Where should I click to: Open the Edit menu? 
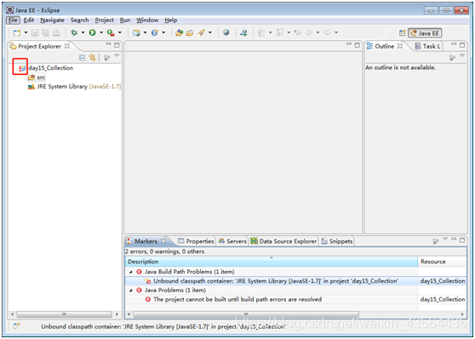29,20
